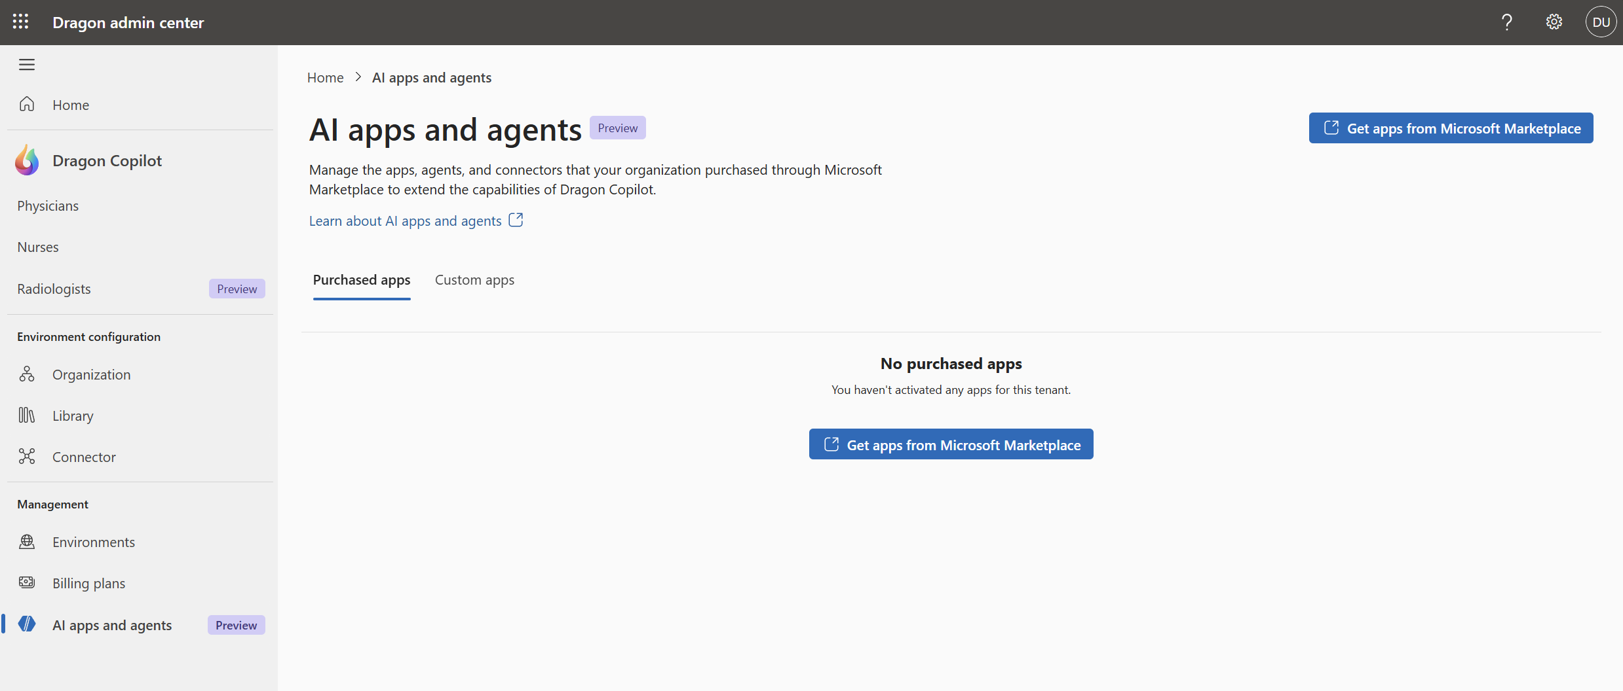This screenshot has height=691, width=1623.
Task: Click the Dragon admin center title
Action: point(128,22)
